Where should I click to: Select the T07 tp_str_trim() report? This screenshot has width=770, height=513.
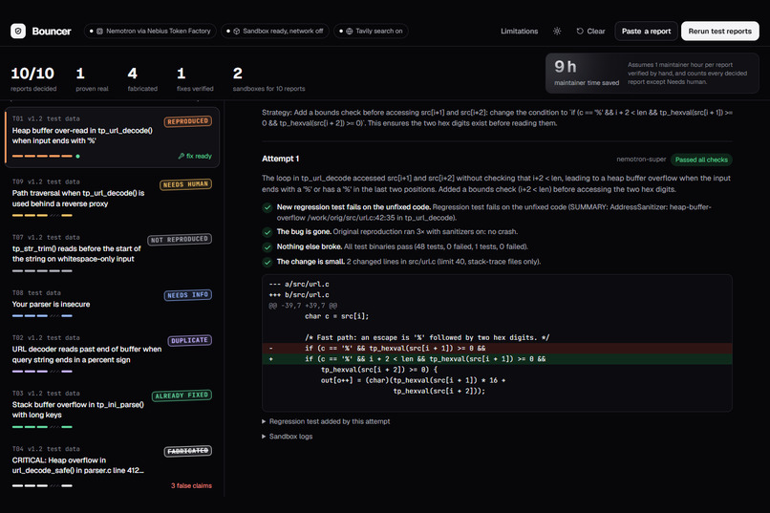[112, 253]
